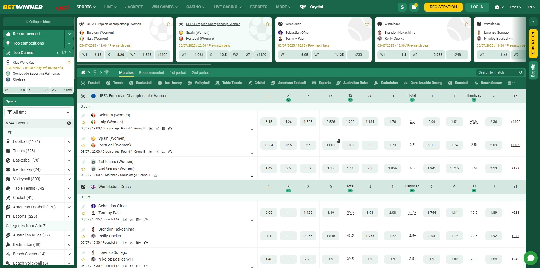Select the Ice Hockey sport icon

tap(159, 83)
